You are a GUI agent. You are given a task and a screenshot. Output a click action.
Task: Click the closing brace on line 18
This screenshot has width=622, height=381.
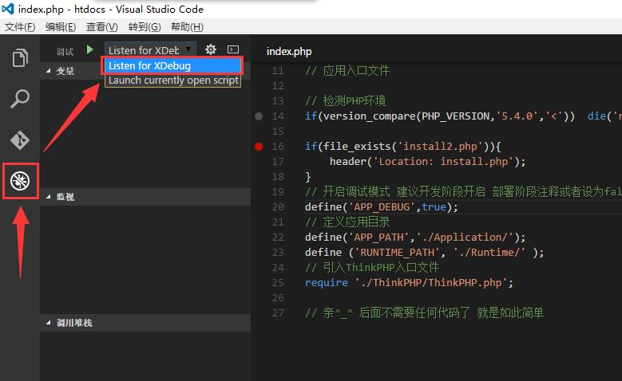(x=308, y=177)
